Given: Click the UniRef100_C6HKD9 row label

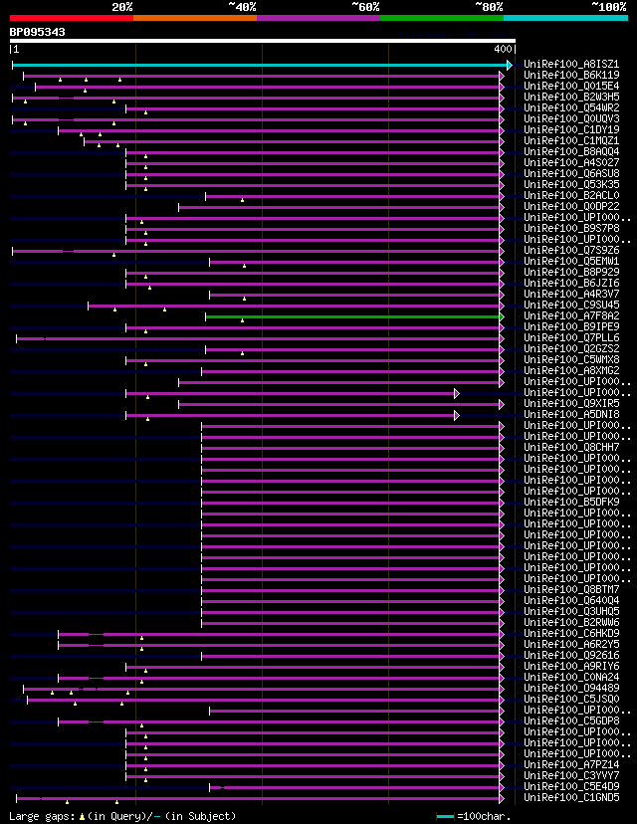Looking at the screenshot, I should click(x=571, y=634).
